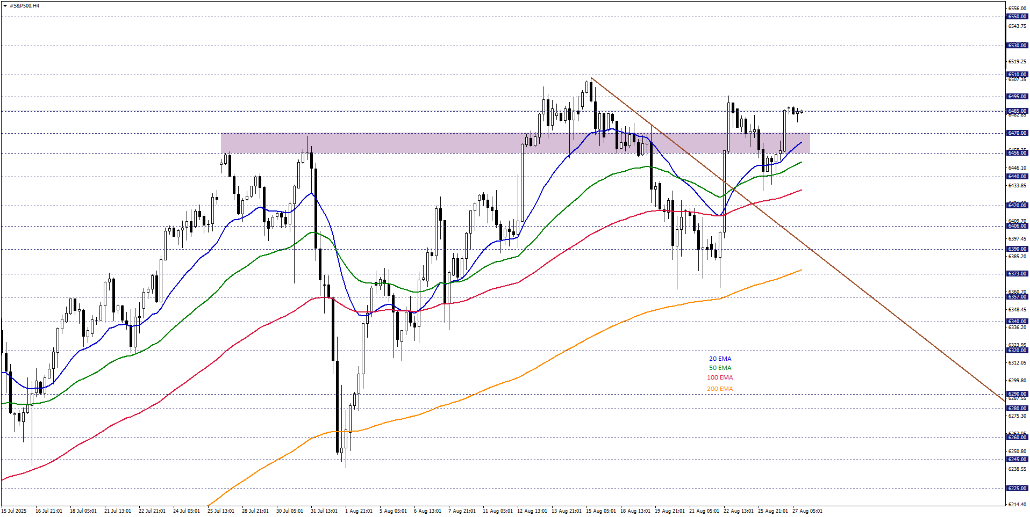Image resolution: width=1030 pixels, height=517 pixels.
Task: Click the 6495.00 price level label
Action: pos(1017,97)
